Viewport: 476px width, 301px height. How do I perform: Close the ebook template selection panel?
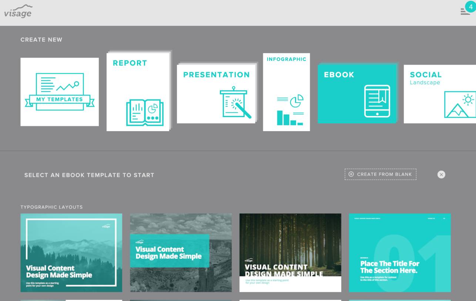(441, 175)
